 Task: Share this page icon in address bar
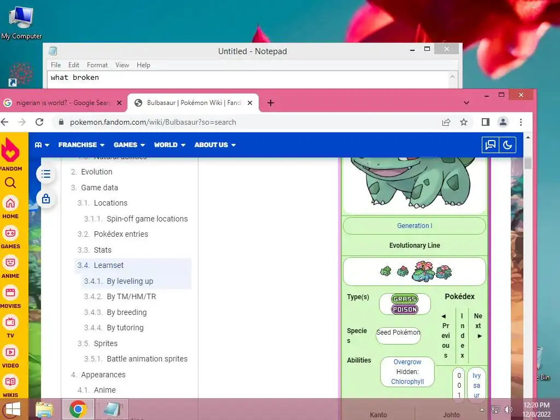[446, 122]
